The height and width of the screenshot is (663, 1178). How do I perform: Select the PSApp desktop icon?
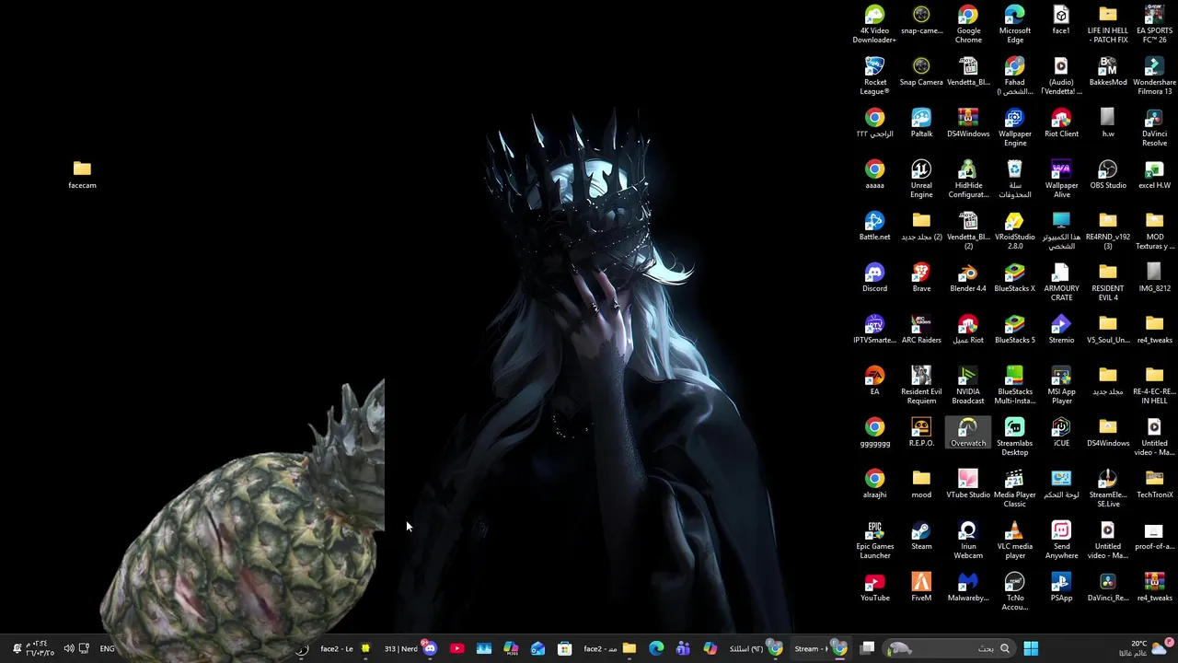1061,587
